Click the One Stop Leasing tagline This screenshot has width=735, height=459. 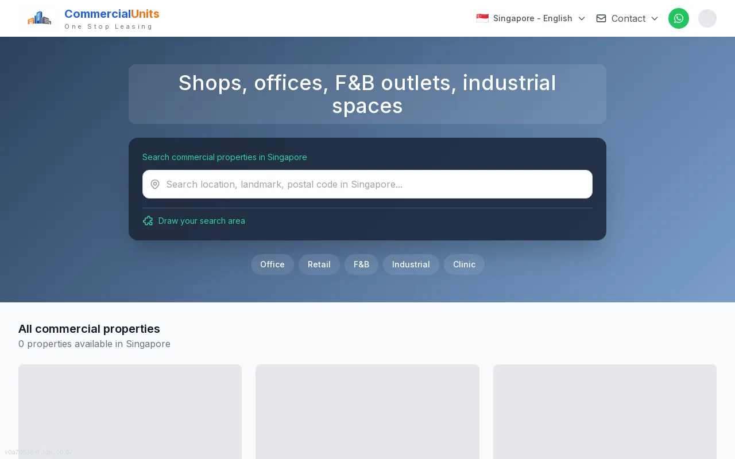[109, 26]
